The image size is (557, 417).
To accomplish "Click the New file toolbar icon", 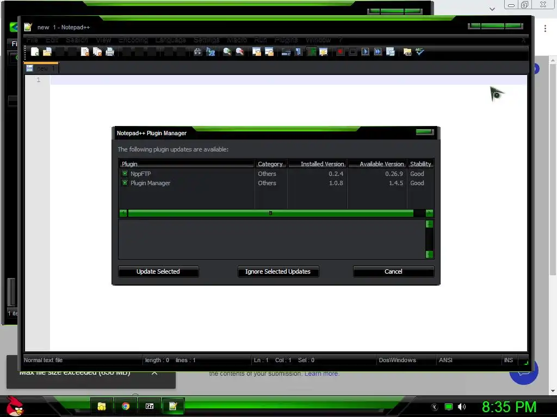I will pyautogui.click(x=35, y=52).
